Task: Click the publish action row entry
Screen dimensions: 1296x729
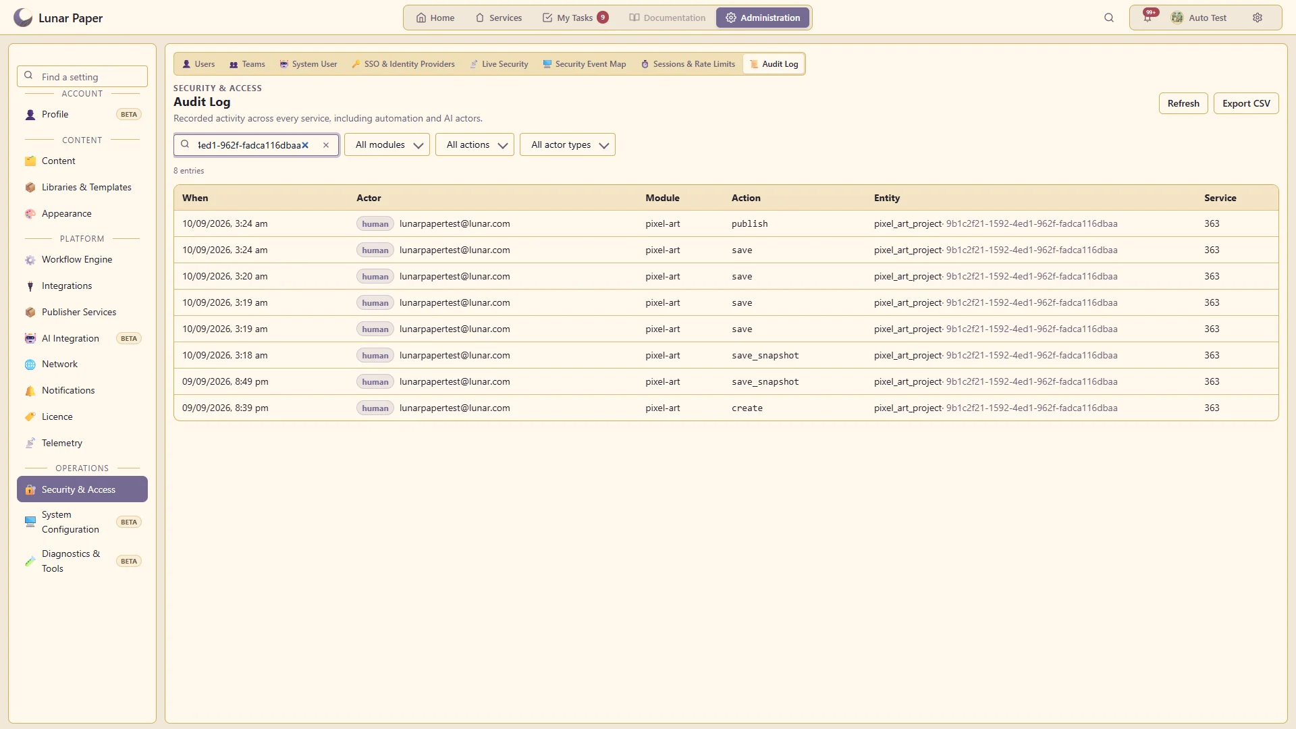Action: [726, 223]
